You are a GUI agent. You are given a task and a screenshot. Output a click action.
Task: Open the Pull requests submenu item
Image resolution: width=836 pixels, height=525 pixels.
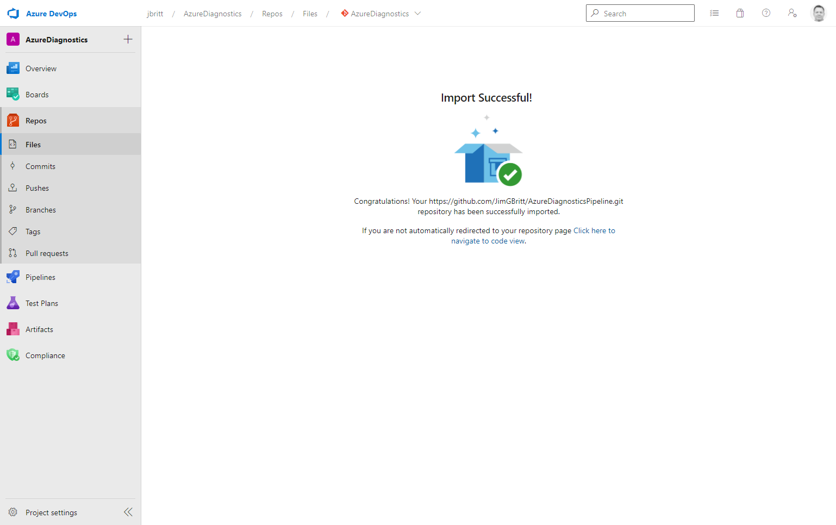[x=47, y=253]
